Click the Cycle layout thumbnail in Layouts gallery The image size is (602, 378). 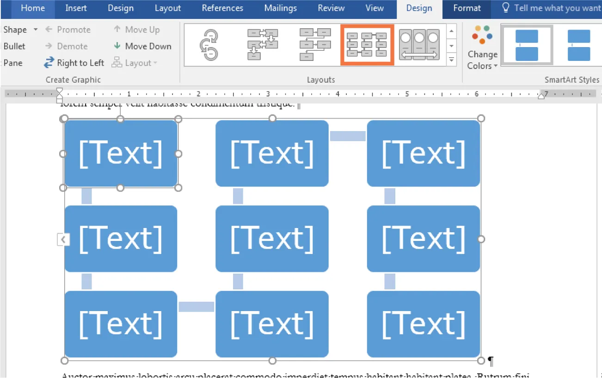[209, 44]
